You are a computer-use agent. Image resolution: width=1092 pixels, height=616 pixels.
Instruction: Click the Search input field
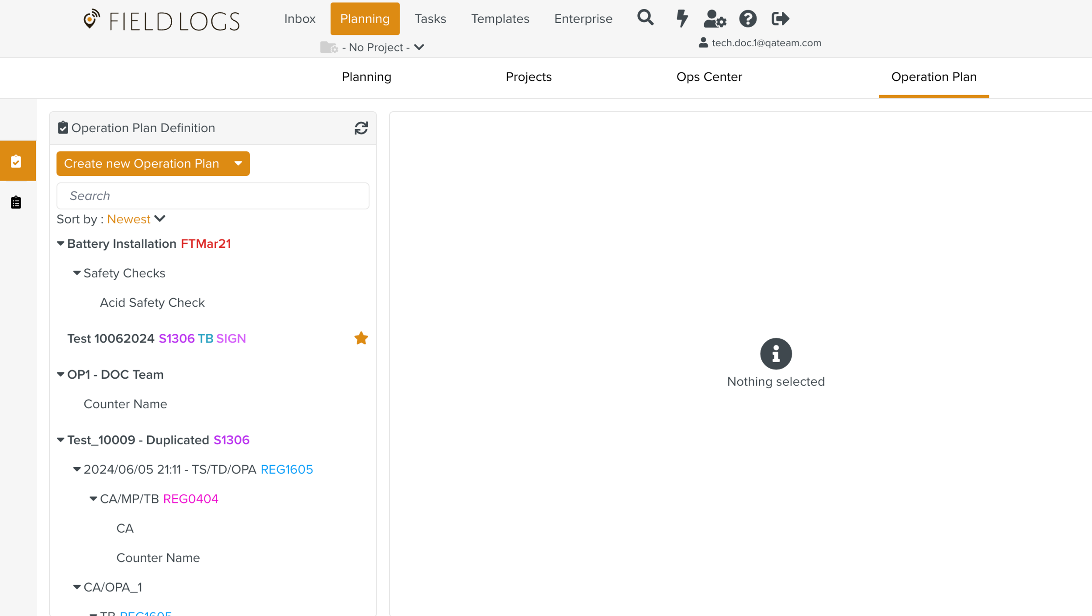(213, 196)
